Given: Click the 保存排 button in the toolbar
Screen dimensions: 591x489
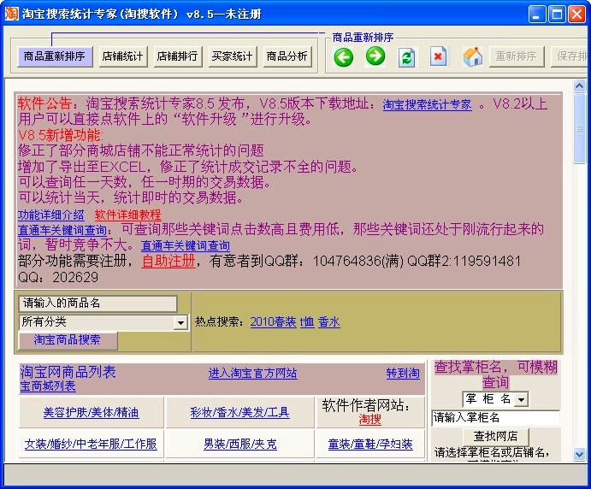Looking at the screenshot, I should tap(570, 56).
